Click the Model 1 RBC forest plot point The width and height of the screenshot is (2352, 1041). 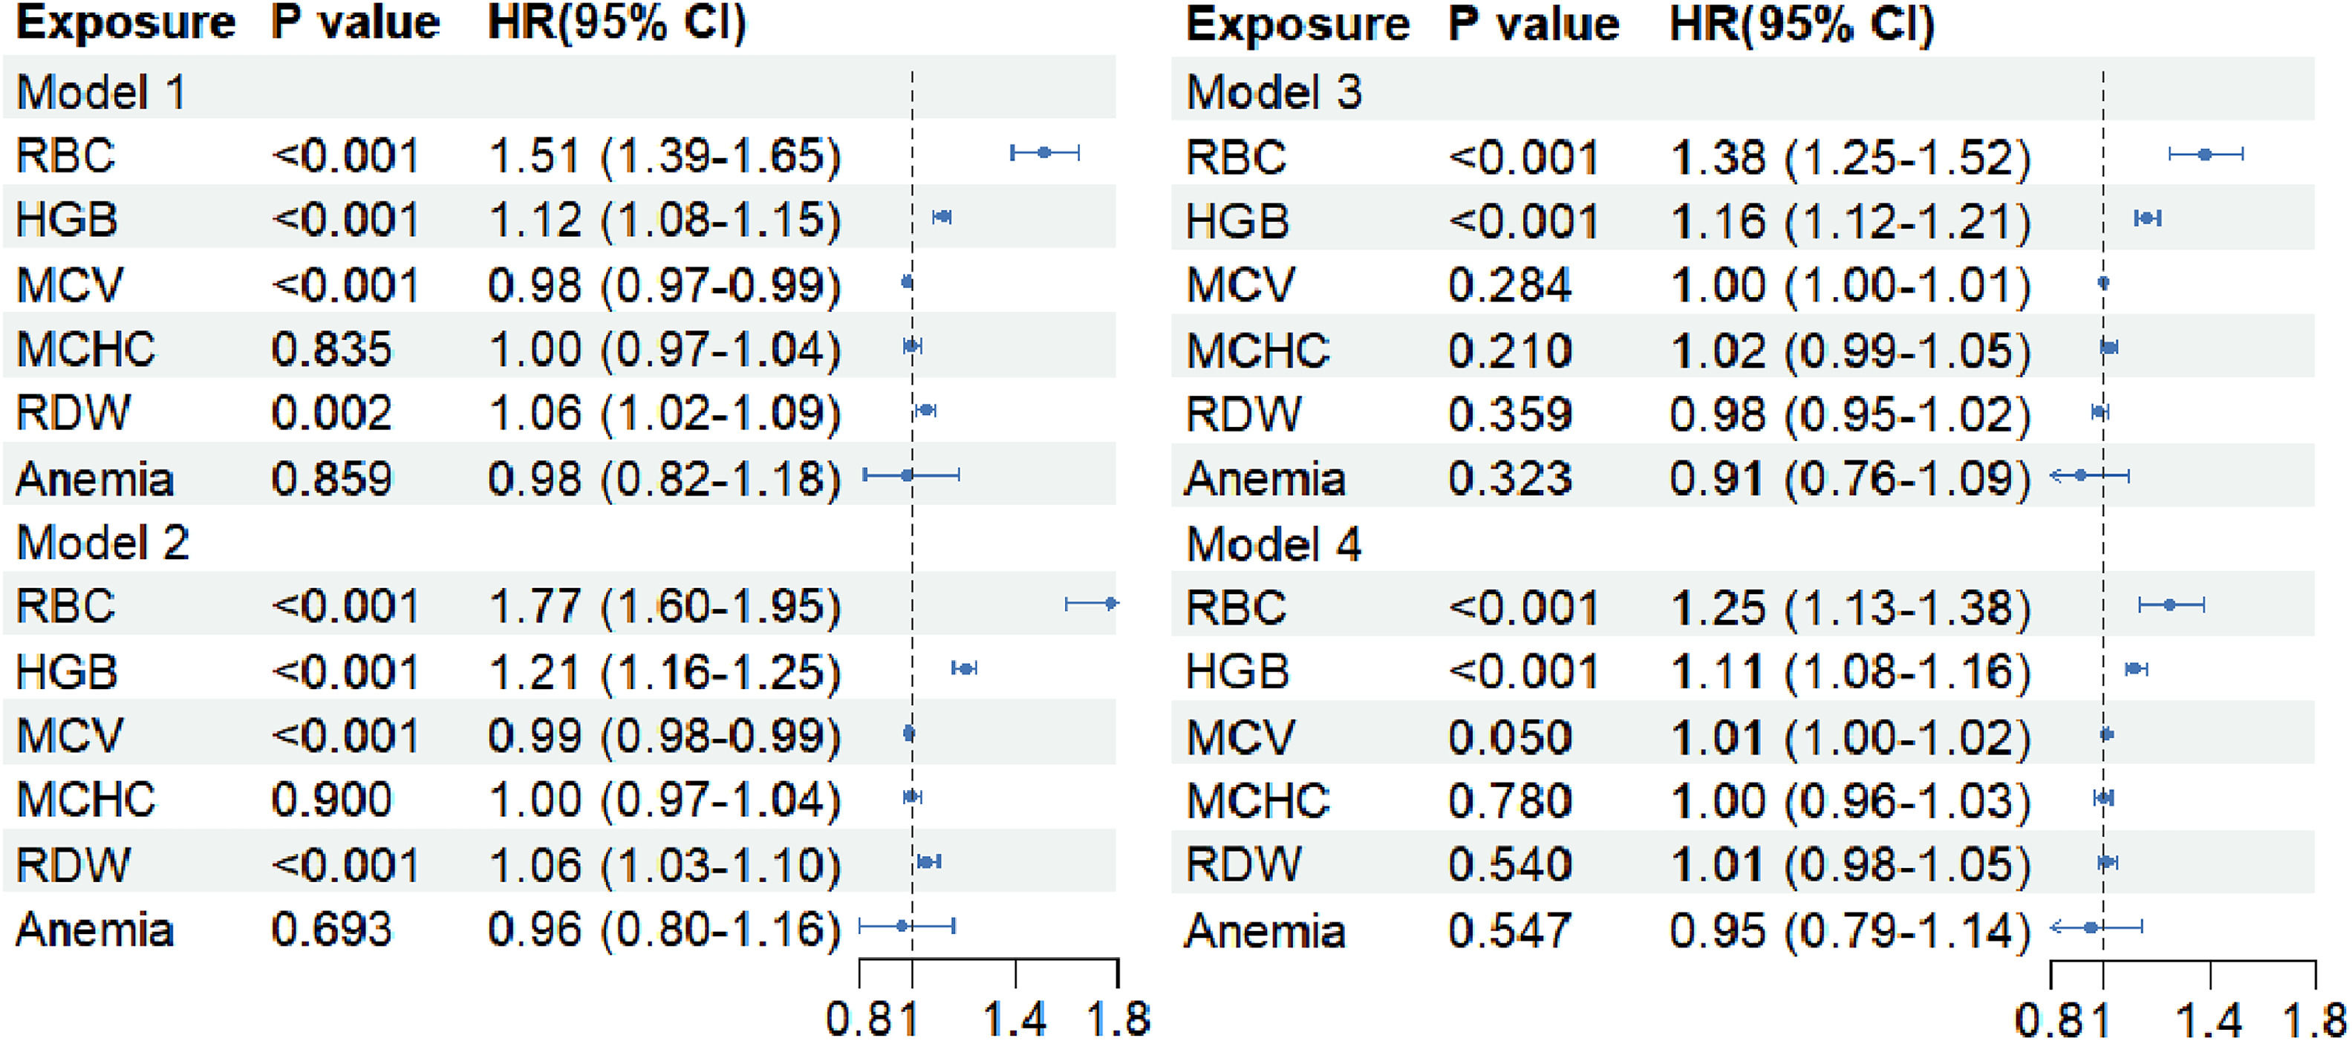pos(1044,152)
